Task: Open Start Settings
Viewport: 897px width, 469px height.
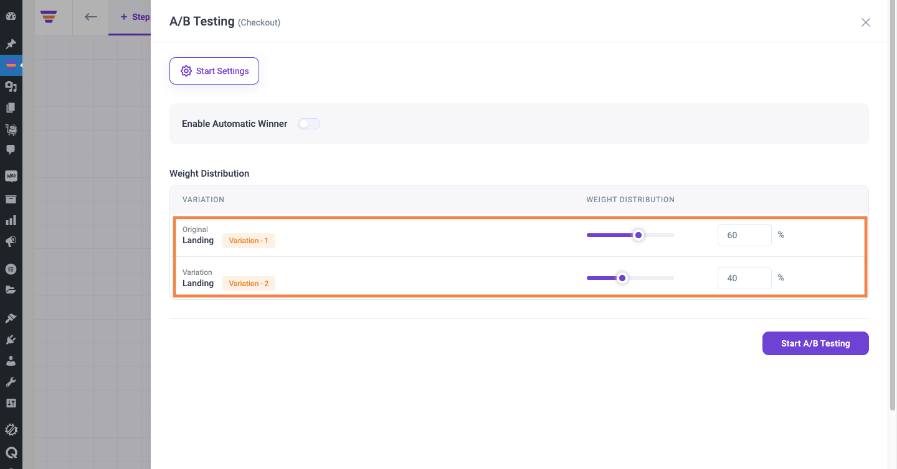Action: point(214,71)
